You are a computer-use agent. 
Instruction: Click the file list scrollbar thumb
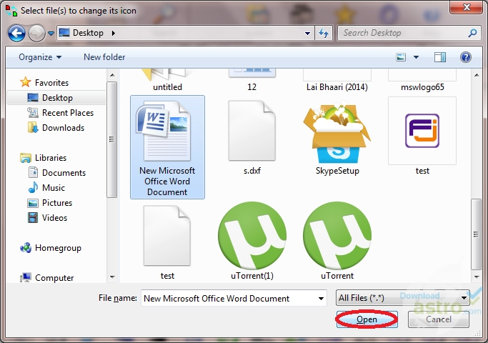[x=476, y=234]
